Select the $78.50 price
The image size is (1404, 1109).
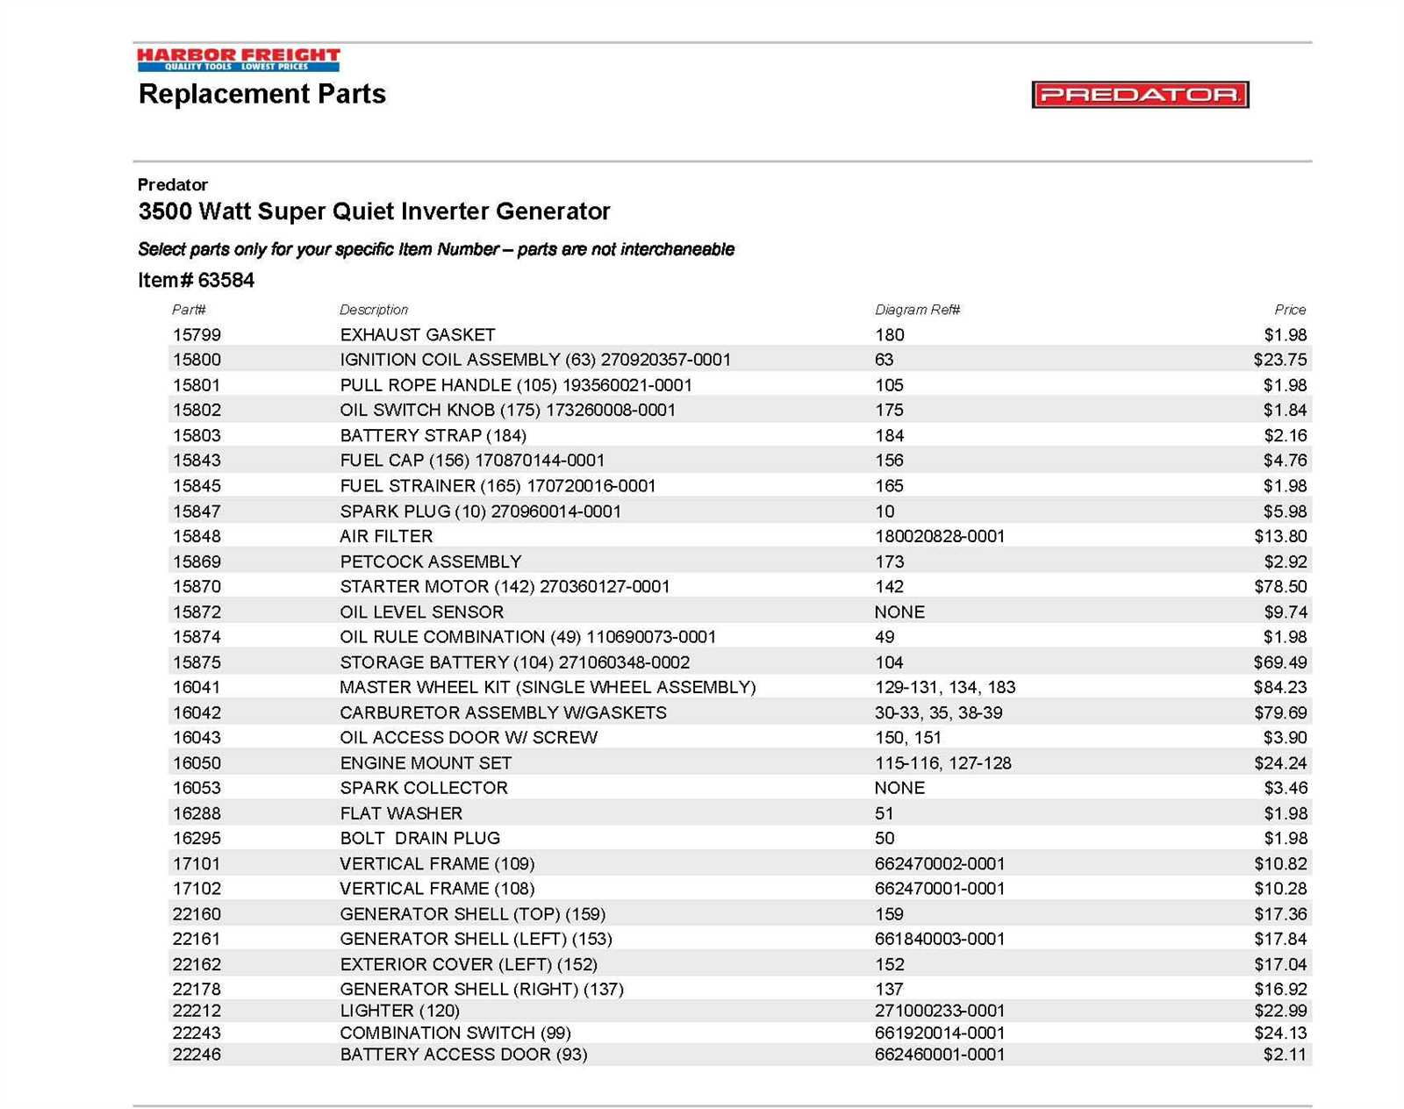1280,587
